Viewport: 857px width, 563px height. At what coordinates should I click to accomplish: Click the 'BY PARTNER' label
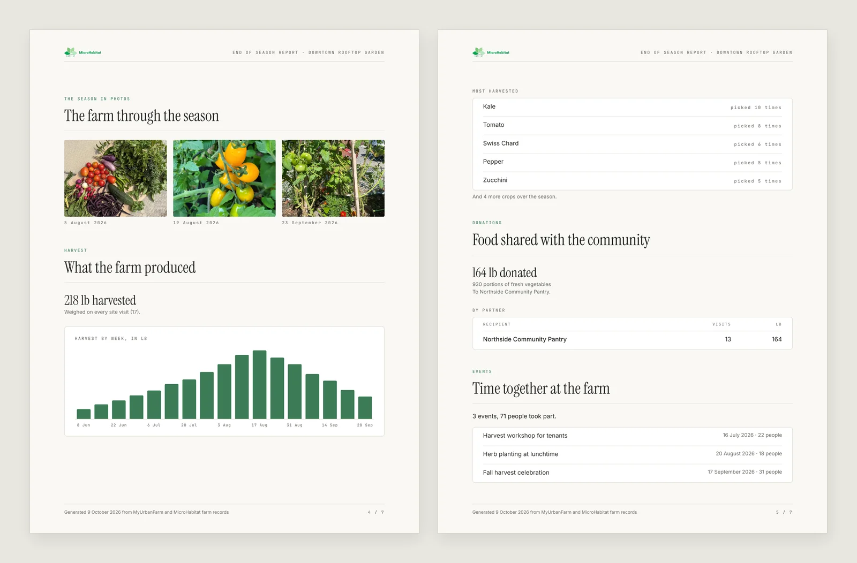point(488,310)
